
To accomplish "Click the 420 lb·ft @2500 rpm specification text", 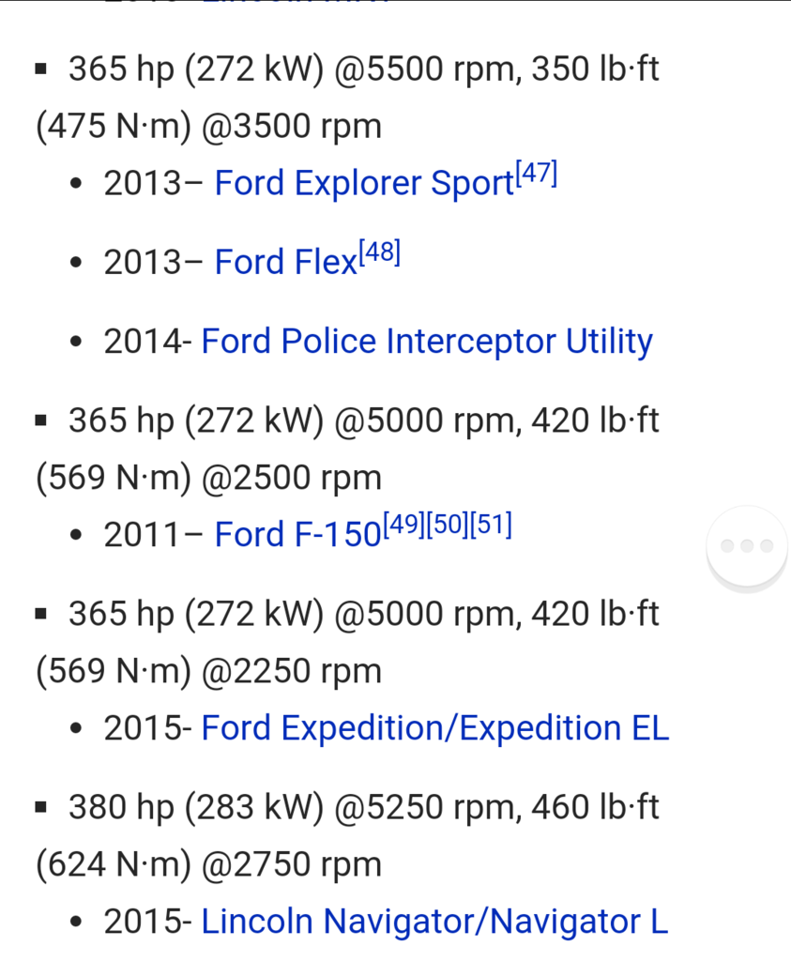I will click(x=347, y=449).
